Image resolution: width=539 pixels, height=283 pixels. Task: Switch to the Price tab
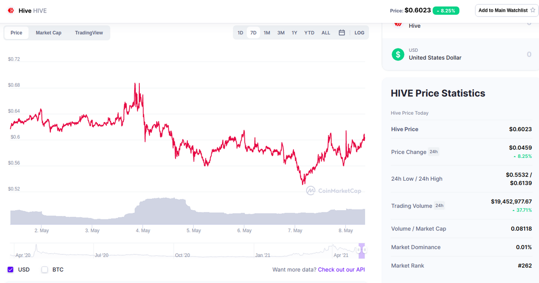[x=16, y=33]
